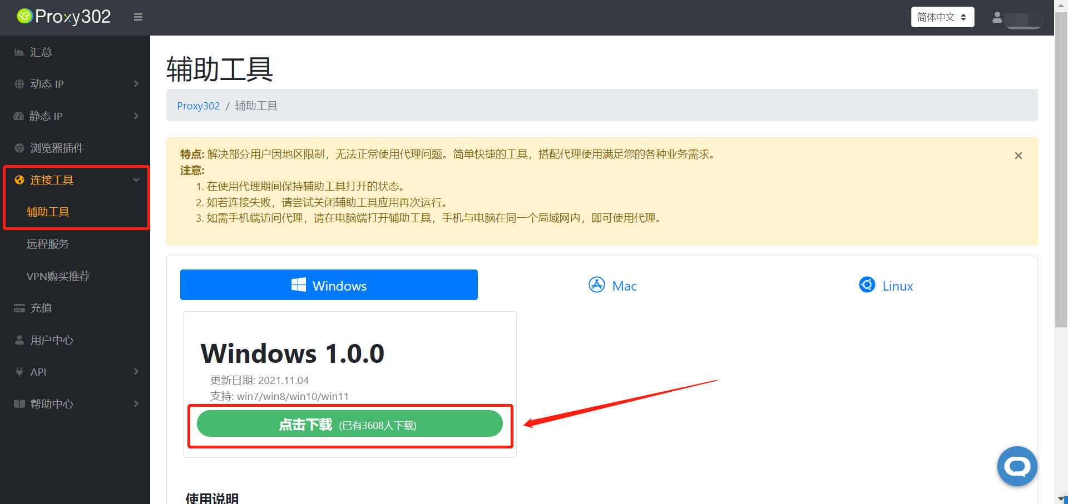The width and height of the screenshot is (1068, 504).
Task: Select the 动态 IP globe icon
Action: coord(18,83)
